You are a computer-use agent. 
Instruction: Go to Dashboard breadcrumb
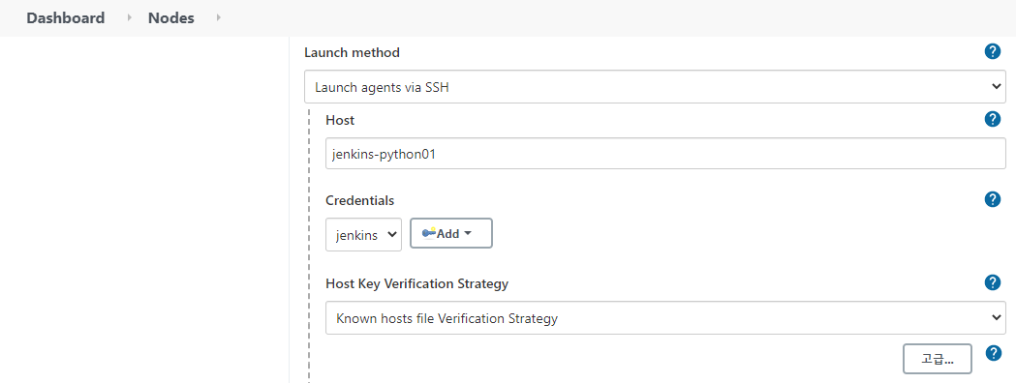66,18
